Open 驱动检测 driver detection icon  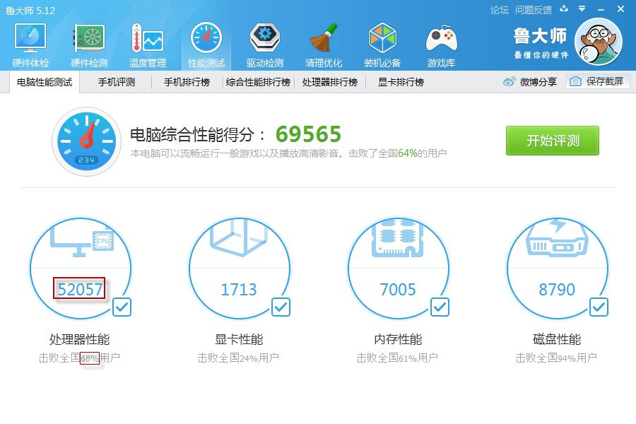click(265, 37)
